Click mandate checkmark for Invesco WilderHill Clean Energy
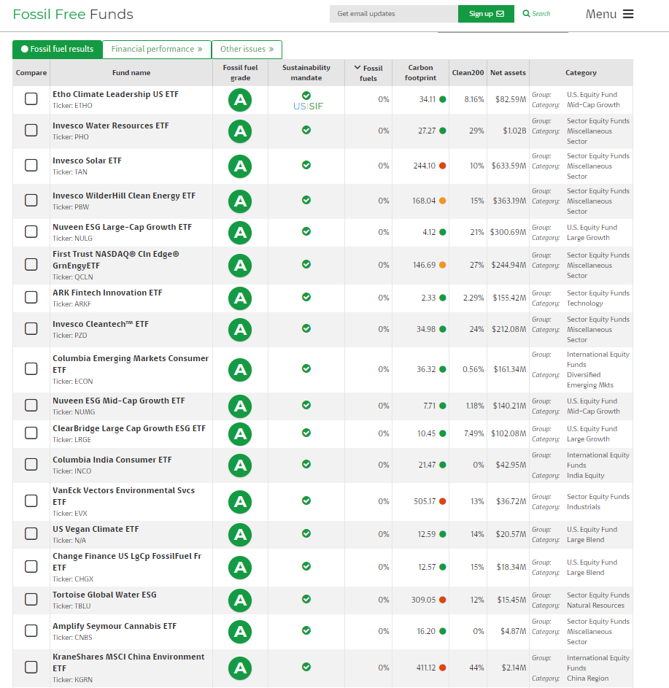Image resolution: width=669 pixels, height=688 pixels. pos(306,200)
